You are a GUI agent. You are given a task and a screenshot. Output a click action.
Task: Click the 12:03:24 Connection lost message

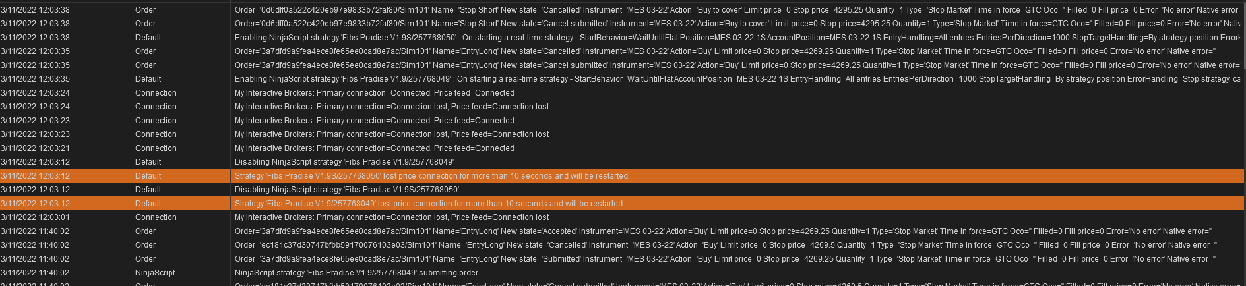coord(392,107)
